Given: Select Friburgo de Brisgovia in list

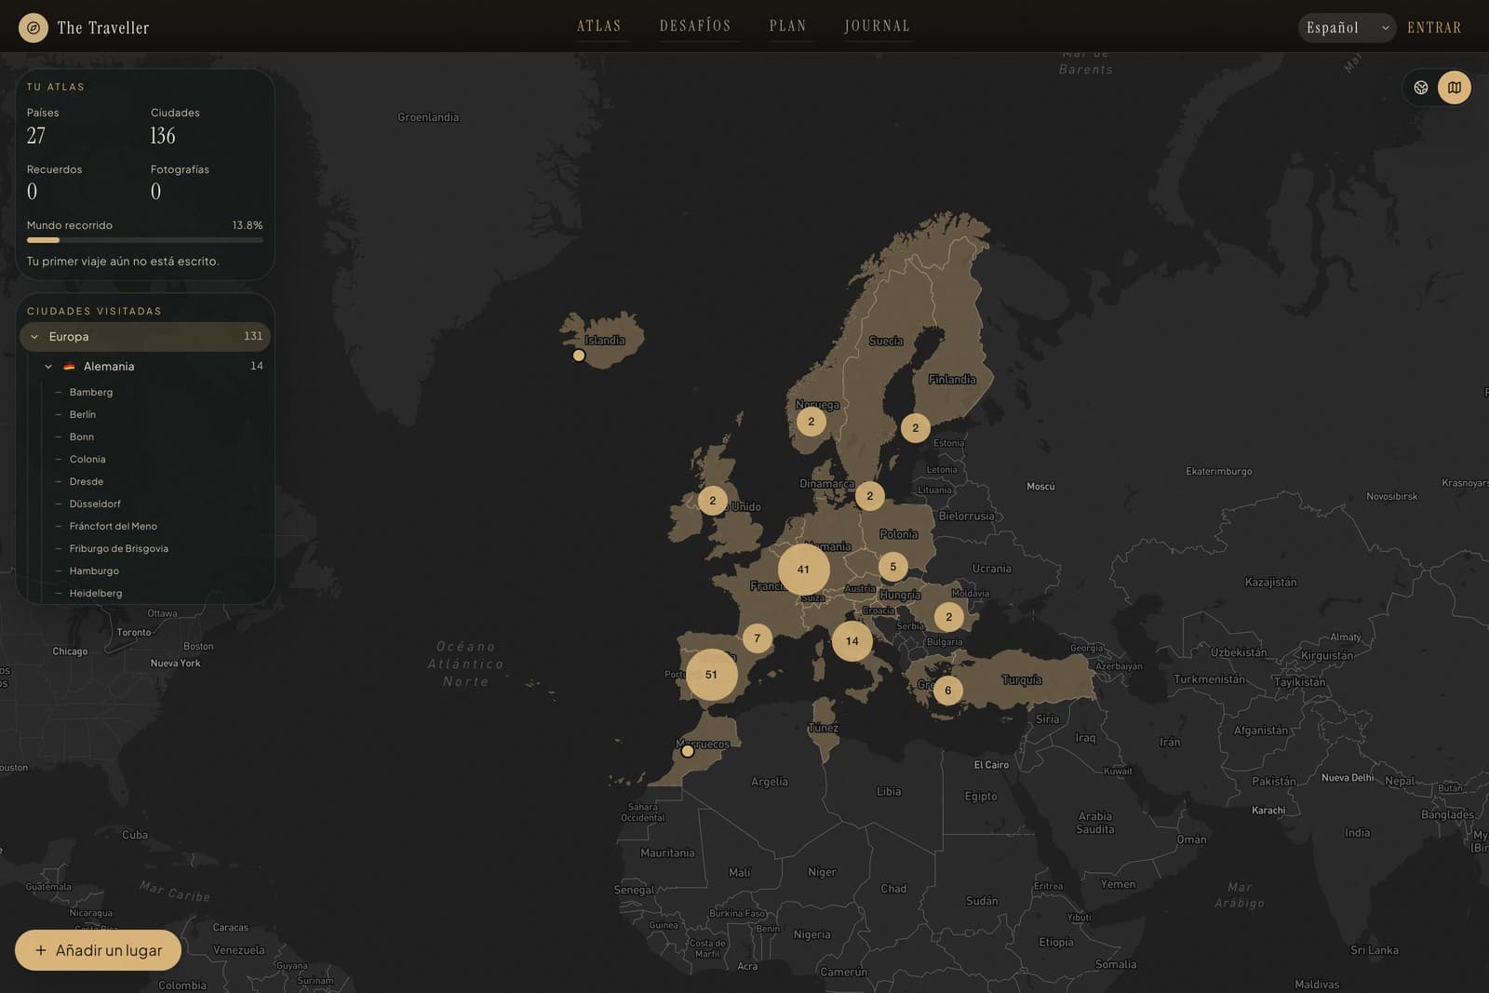Looking at the screenshot, I should tap(118, 548).
